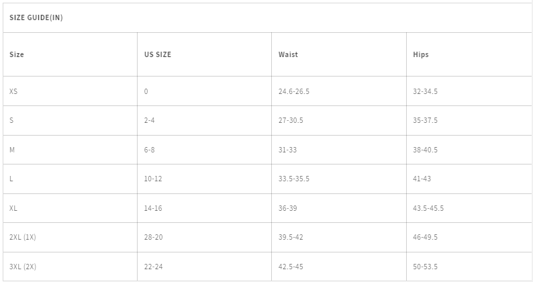Select hips value 43.5-45.5 for XL
The image size is (533, 282).
tap(428, 208)
